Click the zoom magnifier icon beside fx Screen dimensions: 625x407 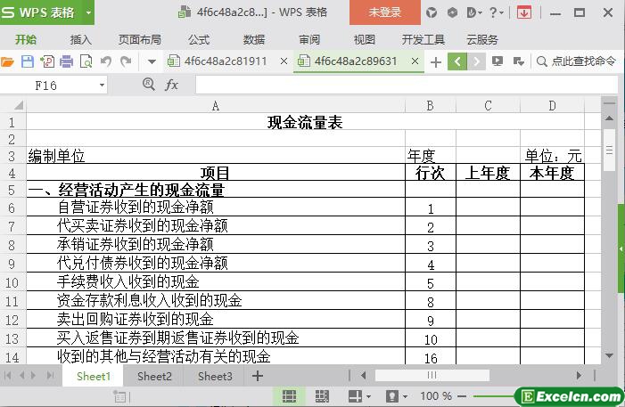(x=149, y=84)
